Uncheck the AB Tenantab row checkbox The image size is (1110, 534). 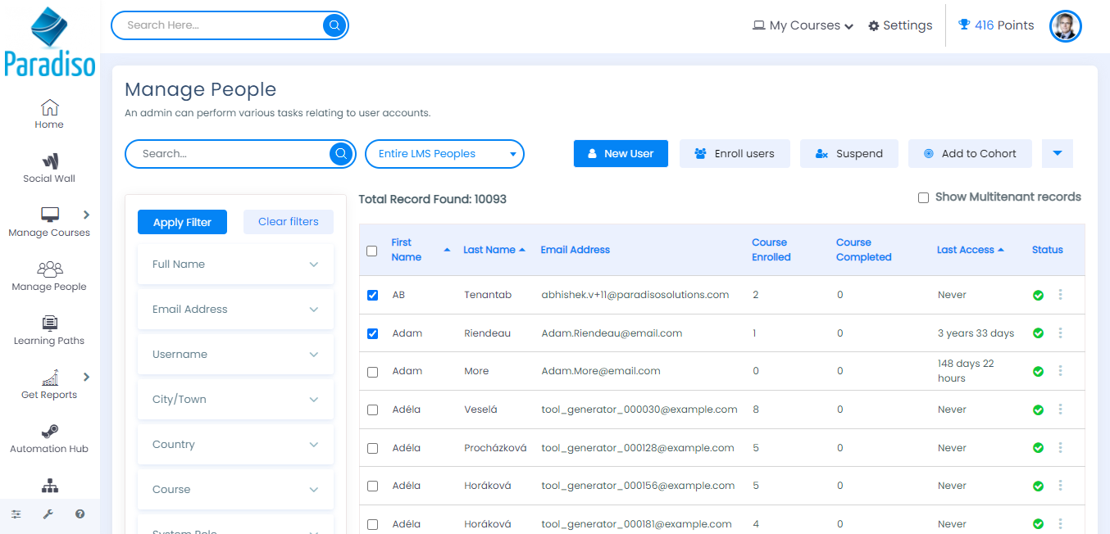[x=373, y=295]
